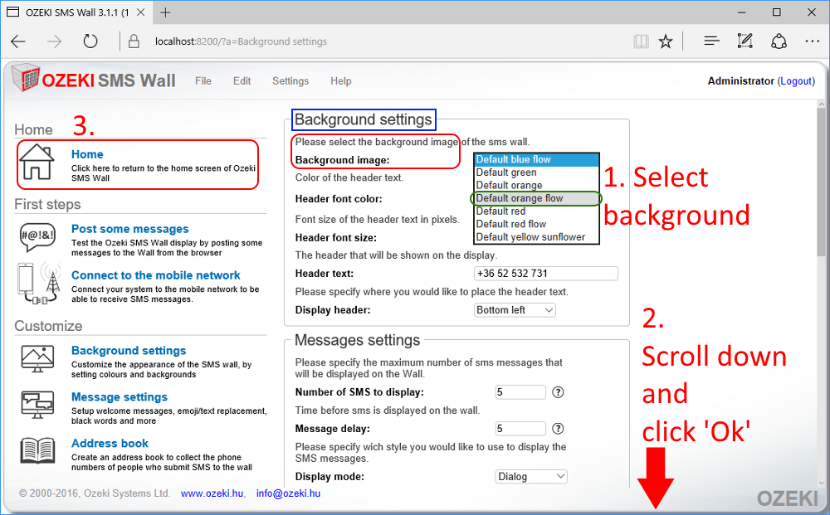Click help icon beside Message delay field
The image size is (830, 515).
point(558,428)
